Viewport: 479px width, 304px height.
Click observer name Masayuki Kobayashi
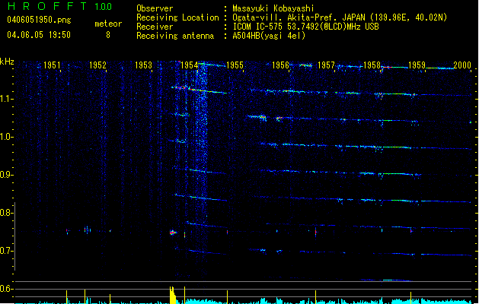coord(273,8)
